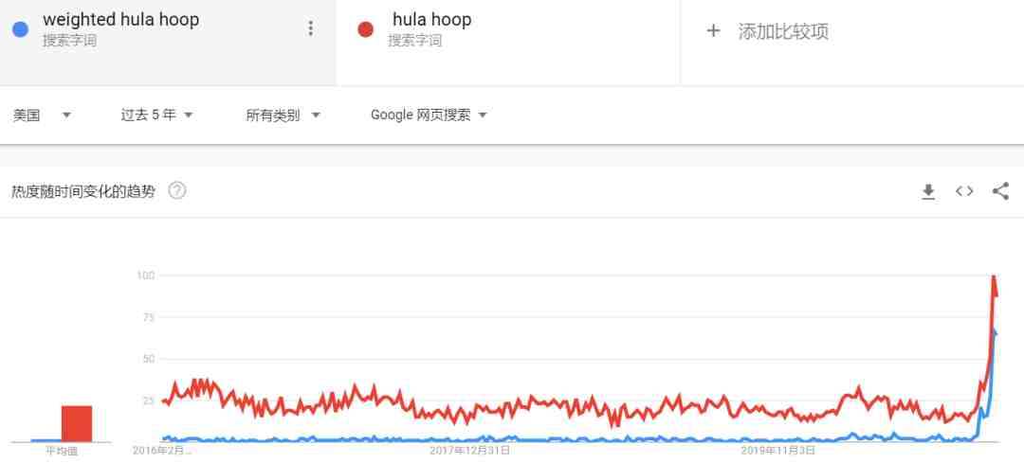
Task: Click the 2019年11月3日 axis label
Action: (x=778, y=451)
